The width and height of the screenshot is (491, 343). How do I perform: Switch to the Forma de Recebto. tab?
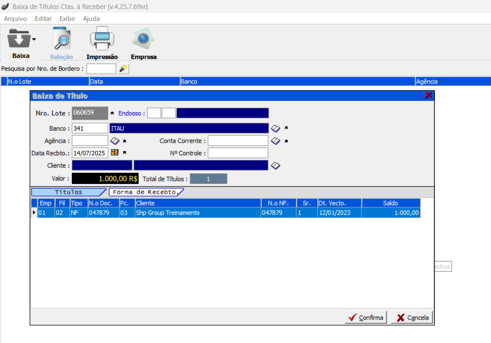146,192
